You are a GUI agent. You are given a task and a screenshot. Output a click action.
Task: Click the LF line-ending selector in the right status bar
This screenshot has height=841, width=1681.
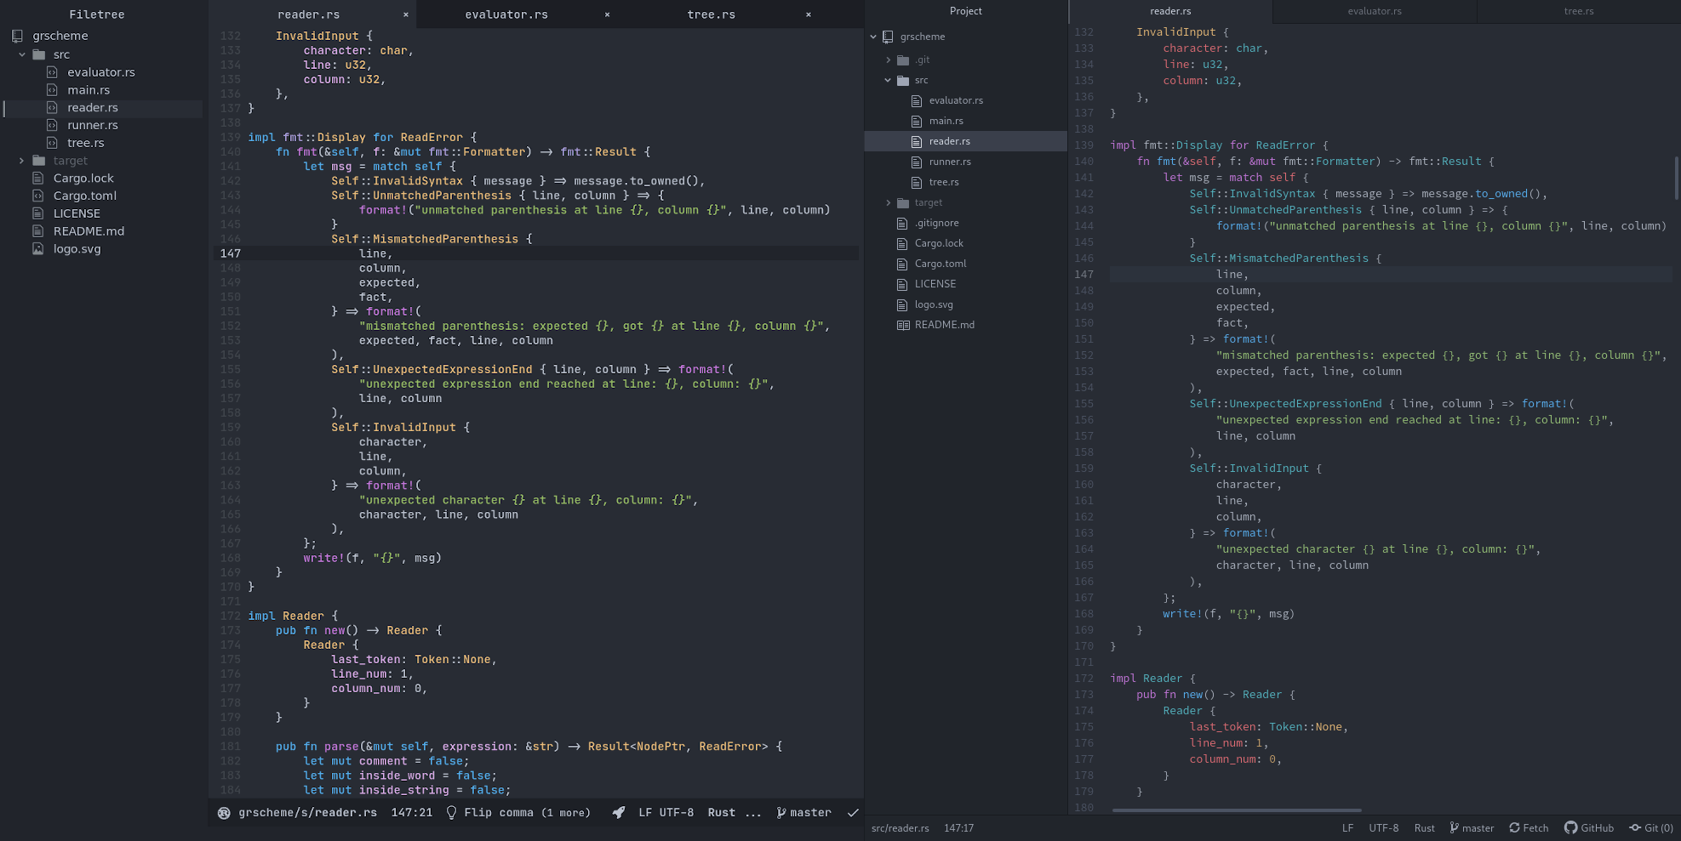(x=1347, y=828)
